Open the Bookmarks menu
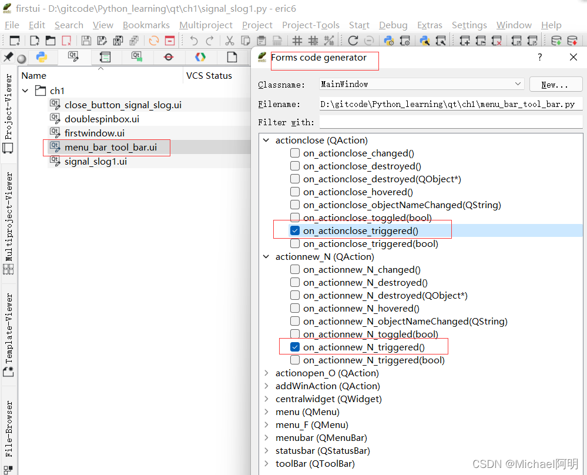Image resolution: width=587 pixels, height=475 pixels. 146,25
